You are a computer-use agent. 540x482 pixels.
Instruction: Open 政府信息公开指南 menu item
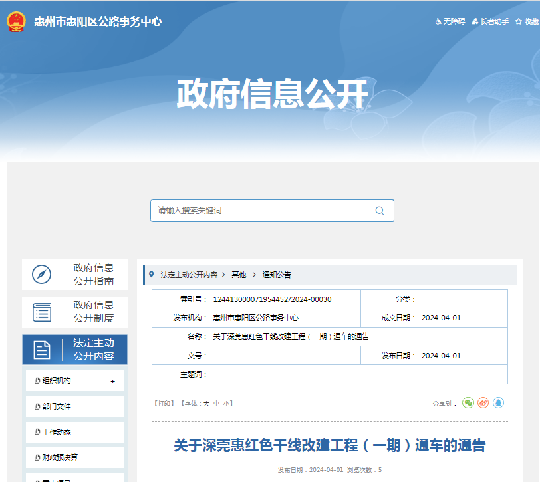click(x=75, y=275)
